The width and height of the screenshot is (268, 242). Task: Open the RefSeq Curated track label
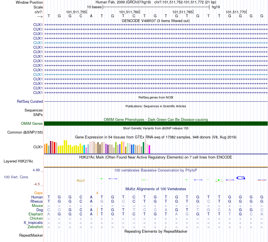(30, 101)
